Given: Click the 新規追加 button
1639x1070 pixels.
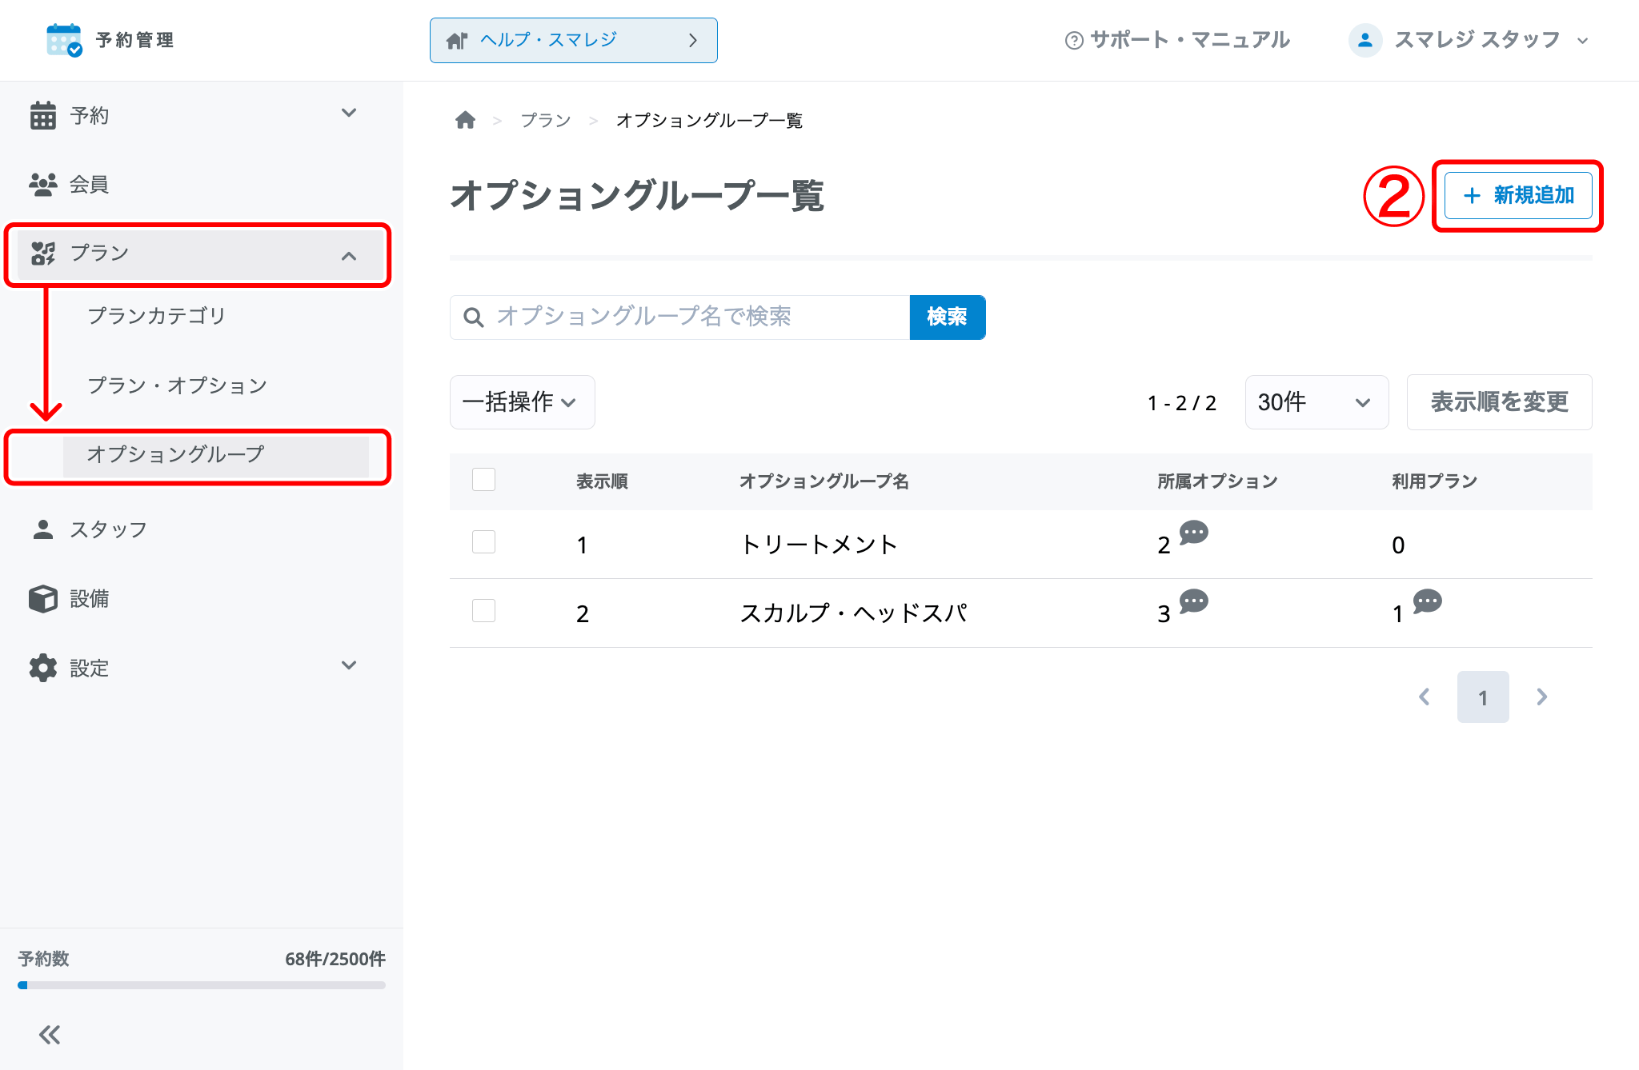Looking at the screenshot, I should pyautogui.click(x=1518, y=195).
